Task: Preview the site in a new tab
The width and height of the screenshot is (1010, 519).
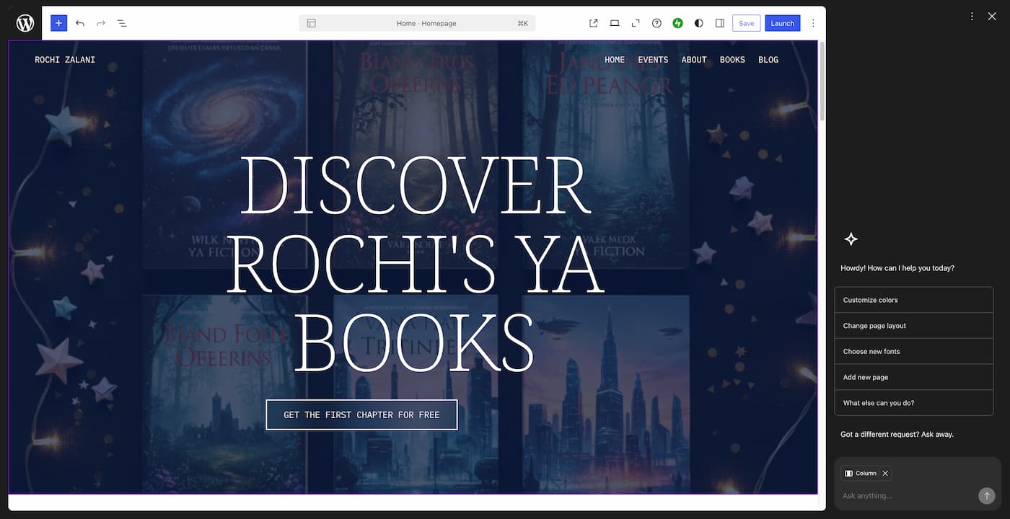Action: (593, 22)
